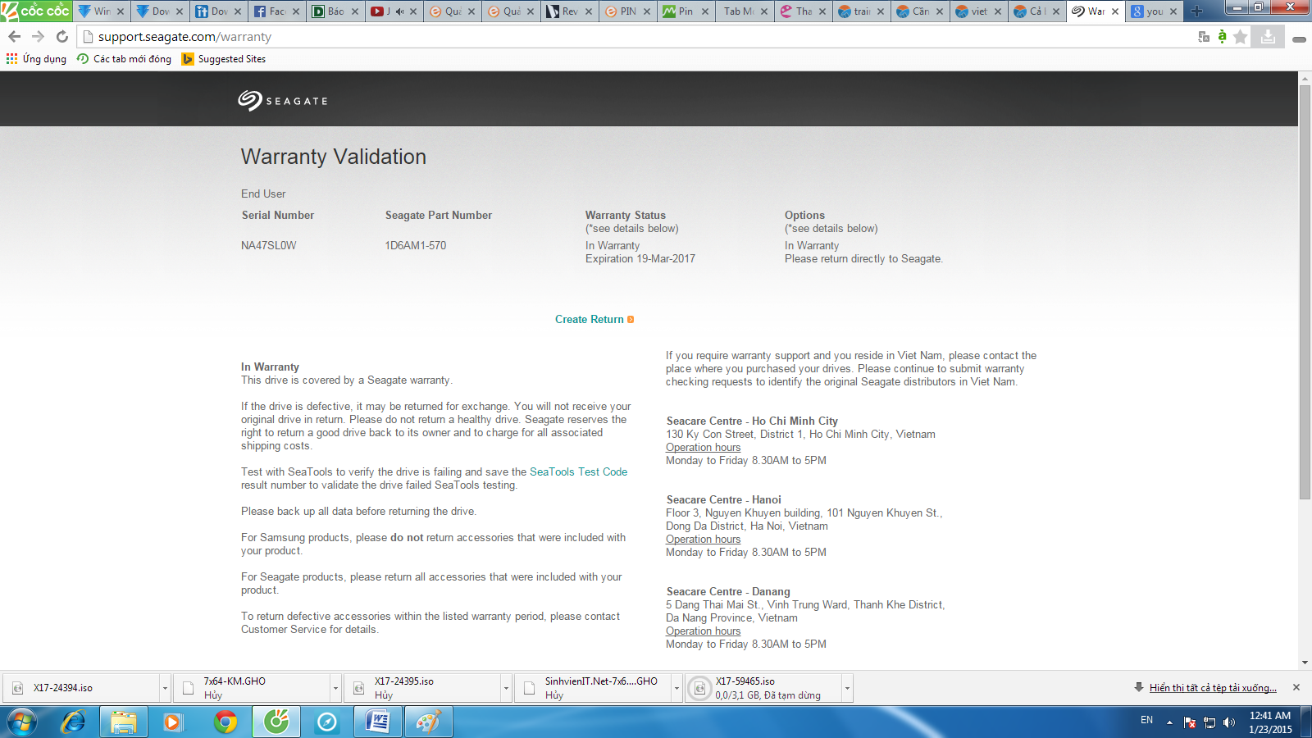Viewport: 1312px width, 738px height.
Task: Open dropdown for X17-59465.iso download
Action: 847,688
